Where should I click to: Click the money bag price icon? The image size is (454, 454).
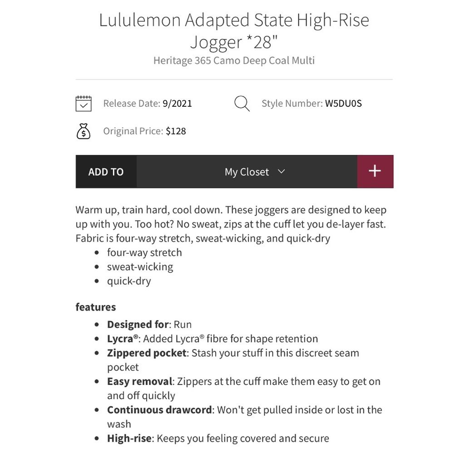coord(84,131)
